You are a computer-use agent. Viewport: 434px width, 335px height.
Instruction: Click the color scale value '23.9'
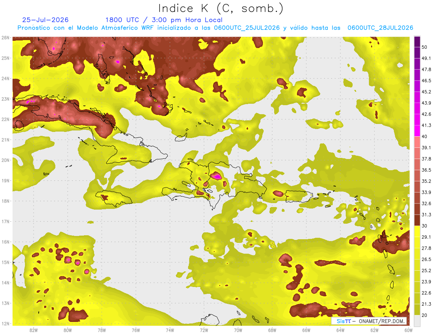pos(426,282)
